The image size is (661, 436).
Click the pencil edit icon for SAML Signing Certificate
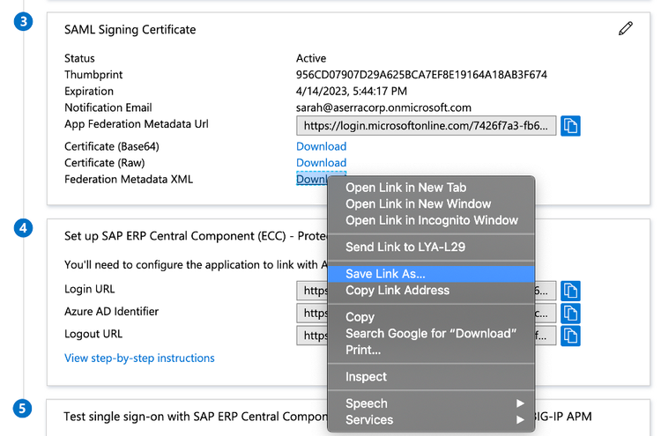click(x=626, y=29)
